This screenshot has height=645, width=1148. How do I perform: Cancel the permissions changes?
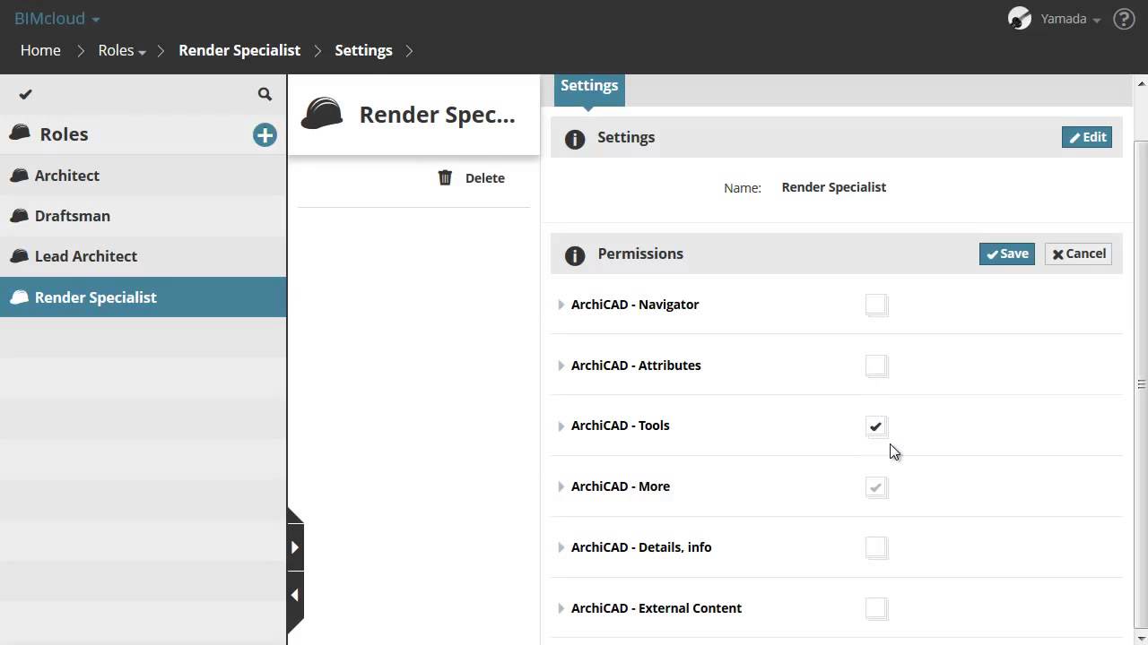pos(1078,254)
